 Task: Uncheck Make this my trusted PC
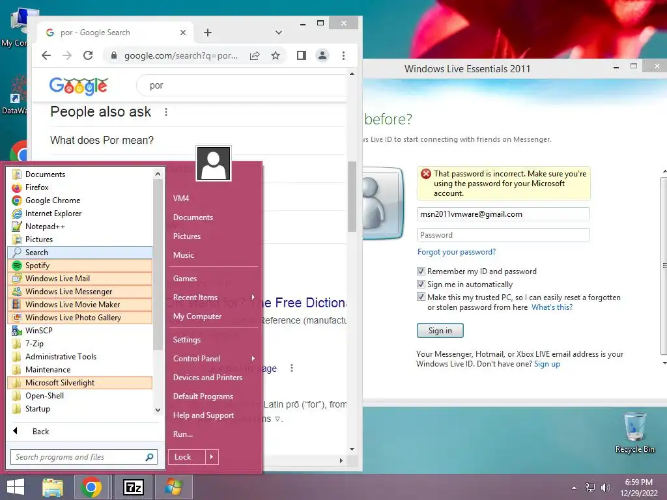click(x=421, y=297)
